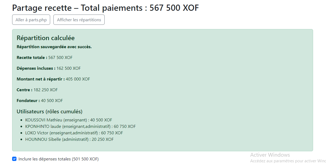Click the 162 500 XOF included expenses amount
The height and width of the screenshot is (165, 326).
click(x=68, y=68)
